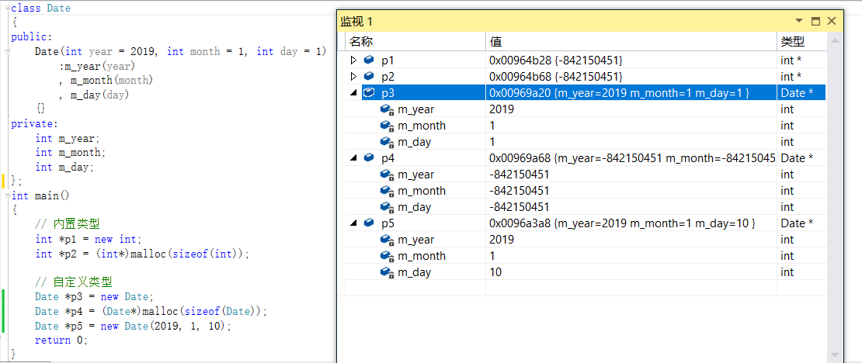
Task: Select p1 value 0x00964b28
Action: click(520, 60)
